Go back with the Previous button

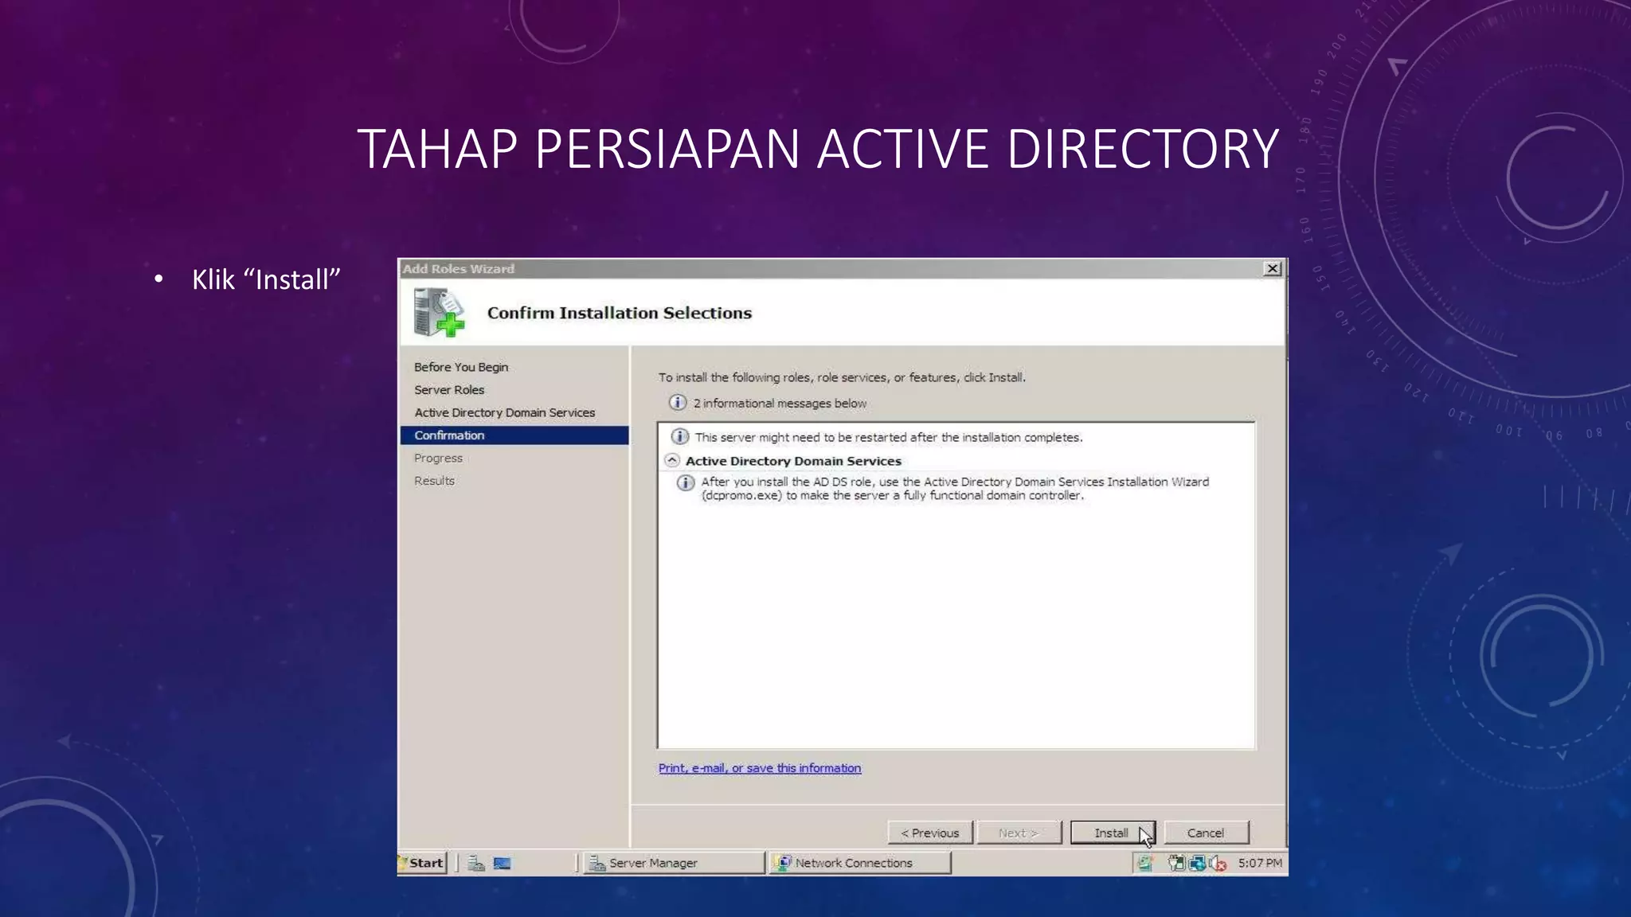[x=929, y=833]
